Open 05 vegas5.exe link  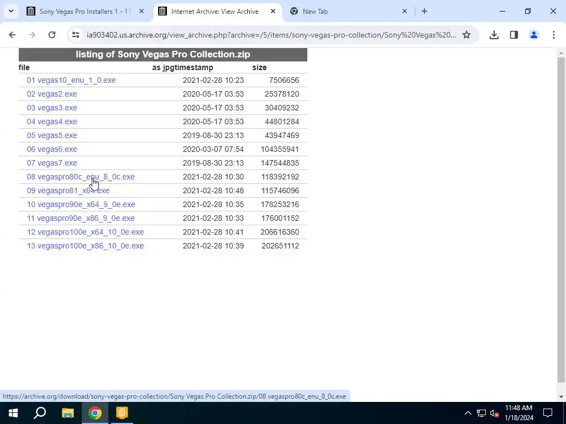(51, 135)
